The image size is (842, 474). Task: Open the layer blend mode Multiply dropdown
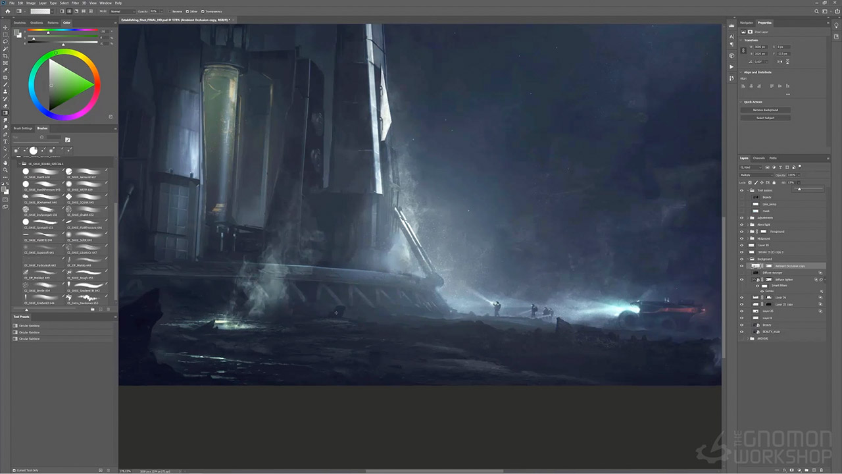pyautogui.click(x=756, y=175)
